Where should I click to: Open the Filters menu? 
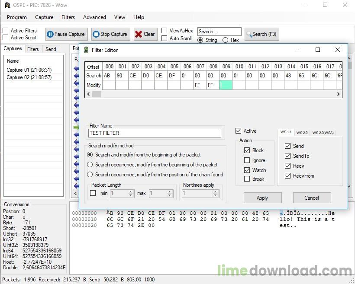pos(68,17)
